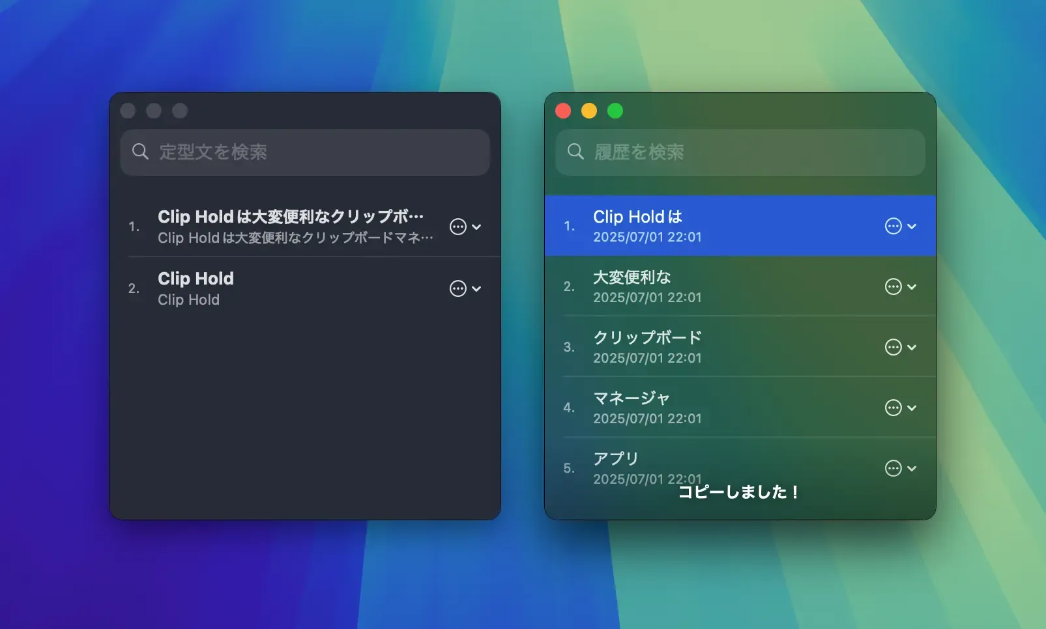Open the ellipsis menu for history item Clip Holdは
The width and height of the screenshot is (1046, 629).
click(x=893, y=226)
